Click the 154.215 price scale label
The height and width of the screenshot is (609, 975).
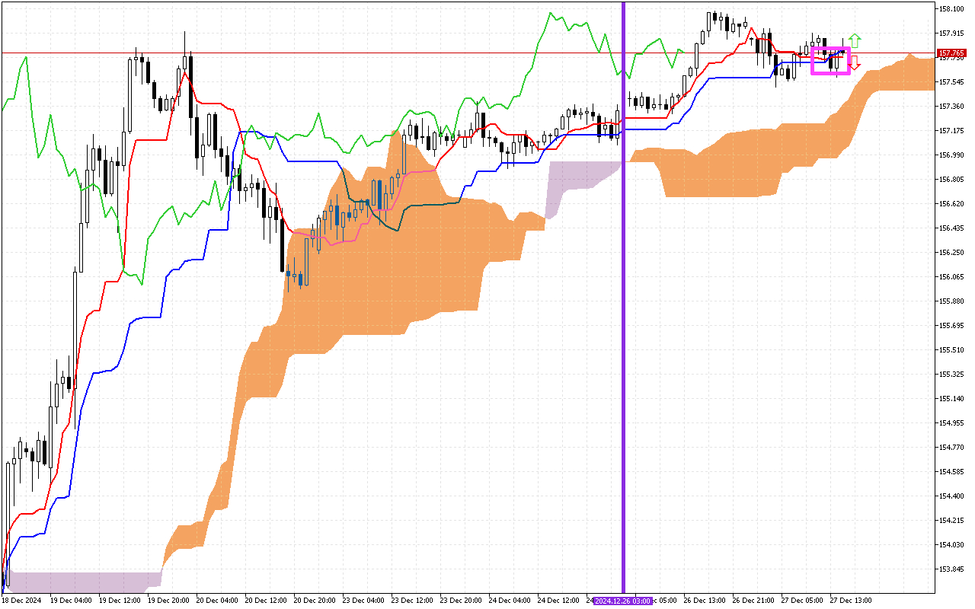tap(951, 521)
